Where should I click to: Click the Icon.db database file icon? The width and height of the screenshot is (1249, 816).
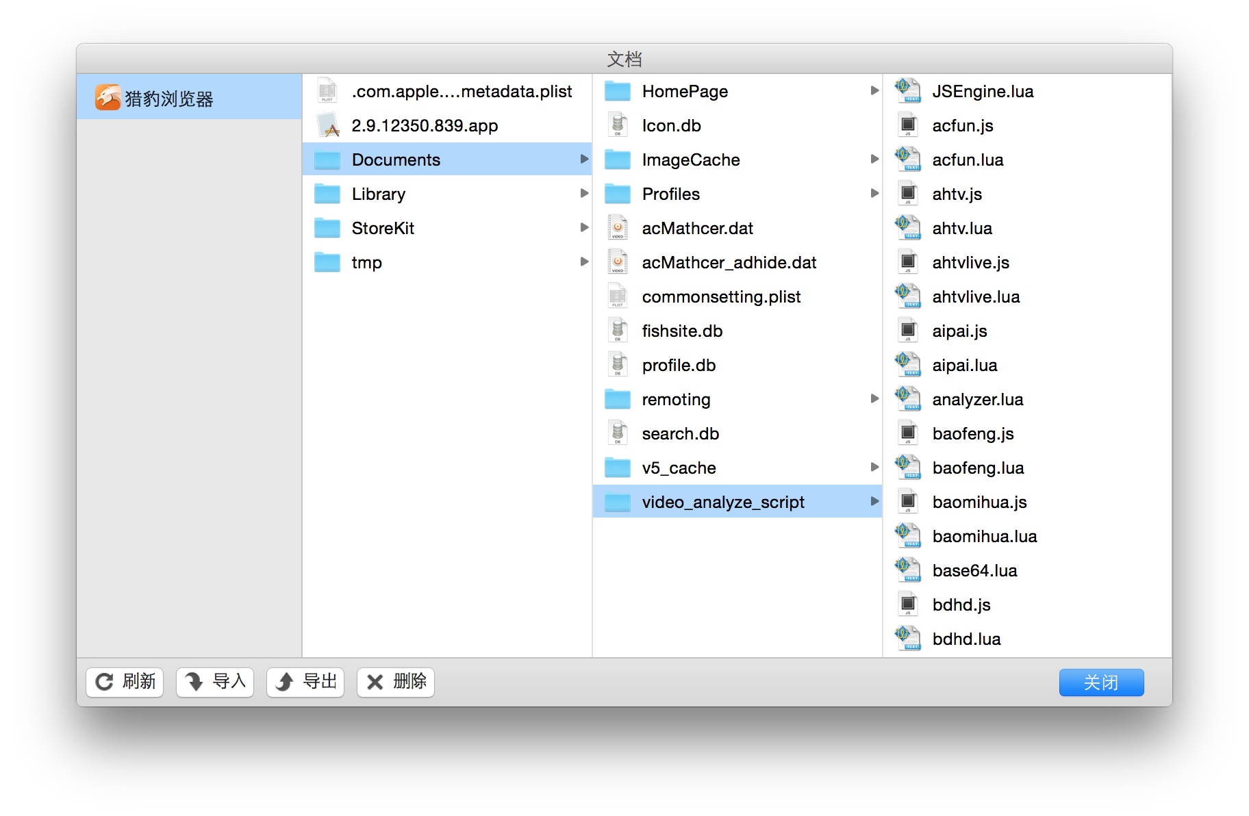618,125
